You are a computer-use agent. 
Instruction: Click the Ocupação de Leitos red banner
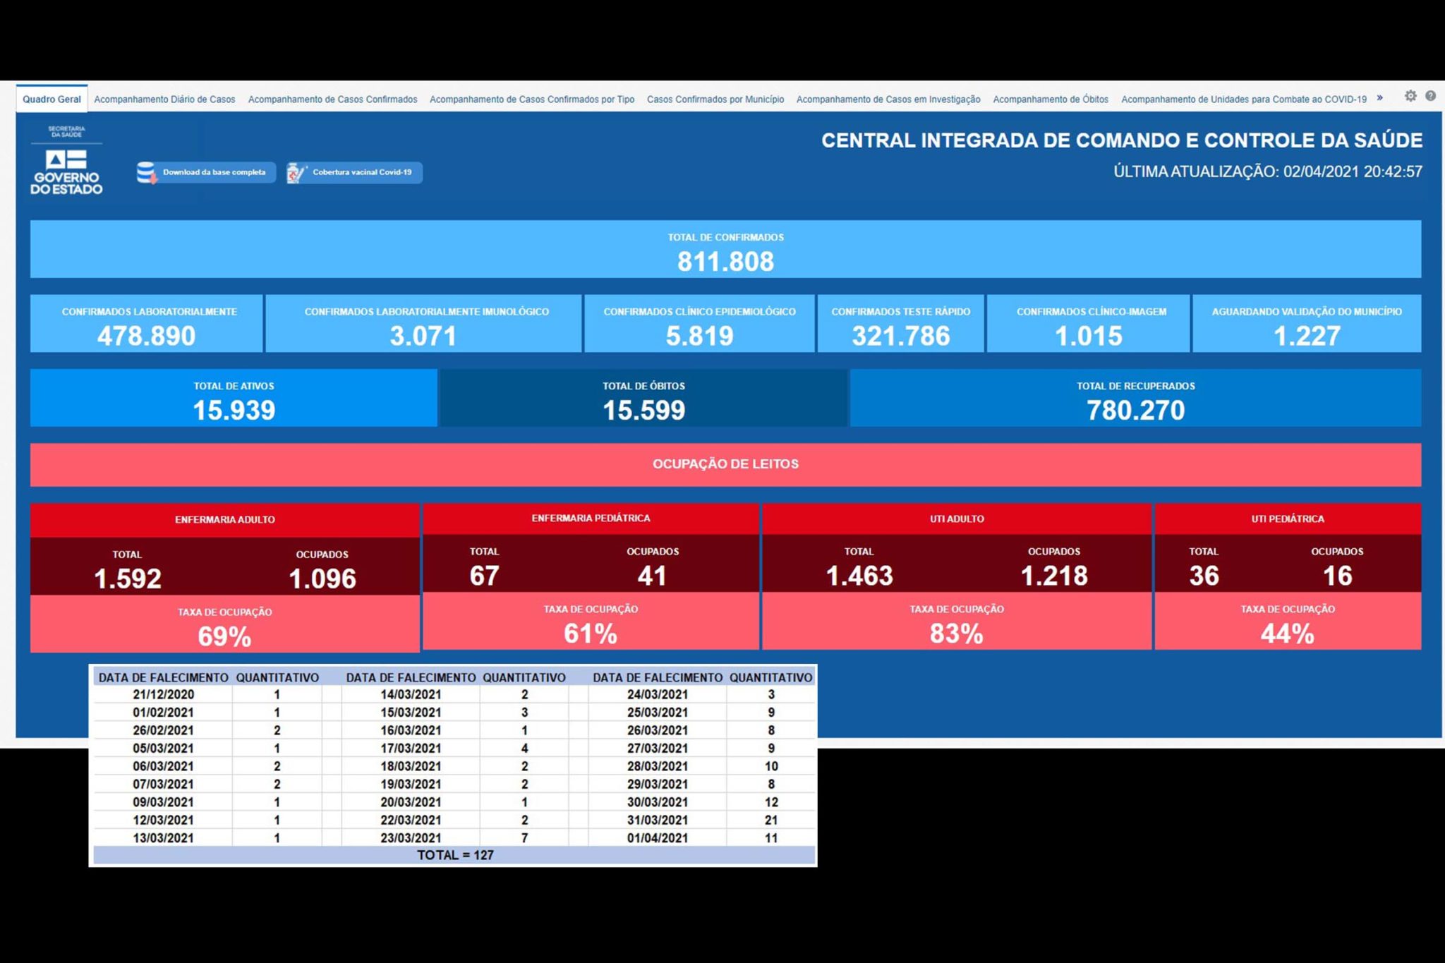tap(725, 464)
